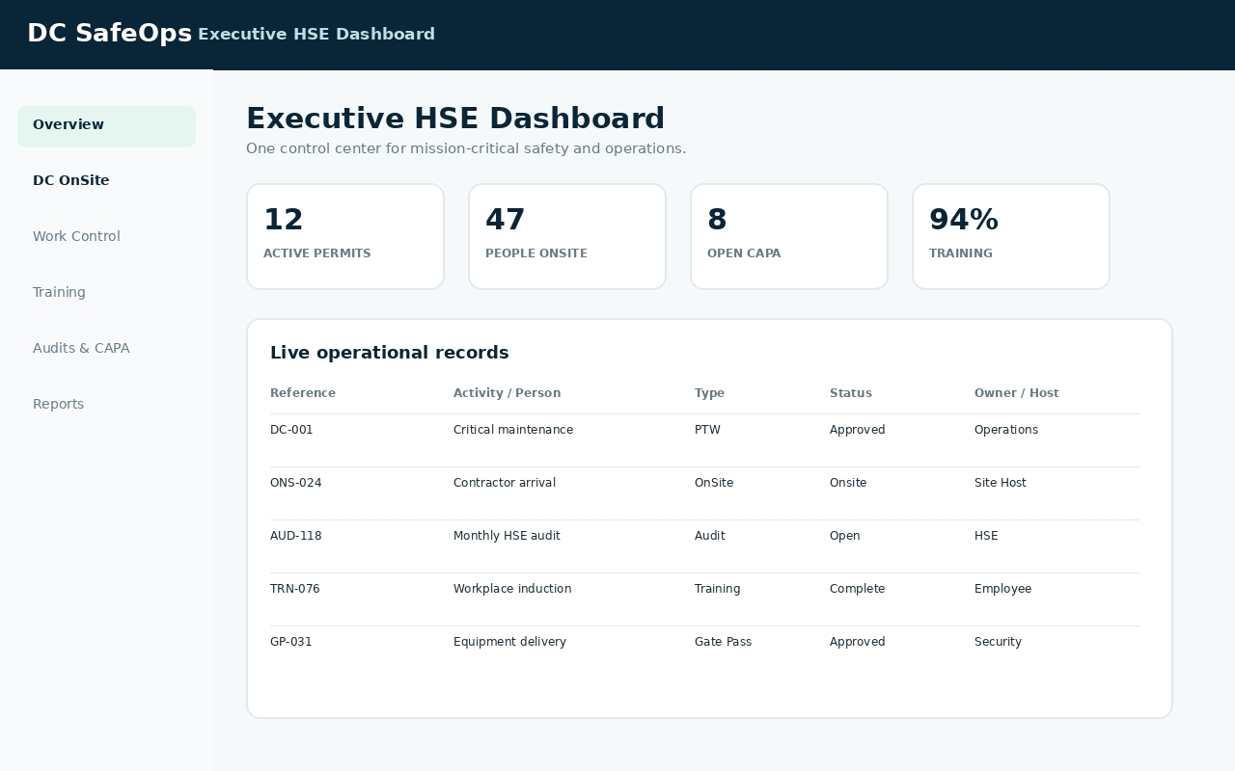Click the PTW type cell

coord(707,430)
